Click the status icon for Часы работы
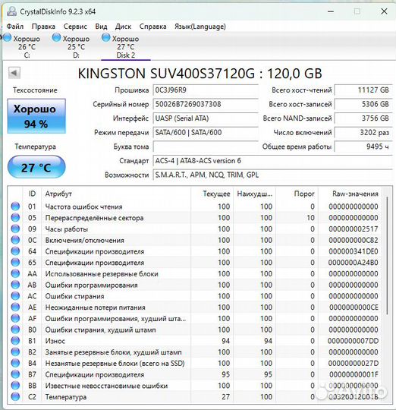Screen dimensions: 396x410 [15, 229]
